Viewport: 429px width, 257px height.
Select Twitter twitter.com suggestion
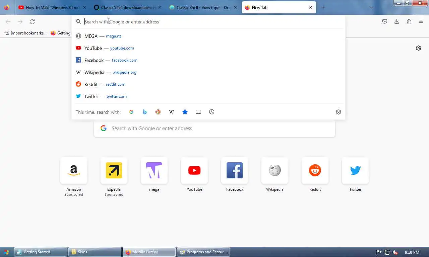tap(208, 96)
